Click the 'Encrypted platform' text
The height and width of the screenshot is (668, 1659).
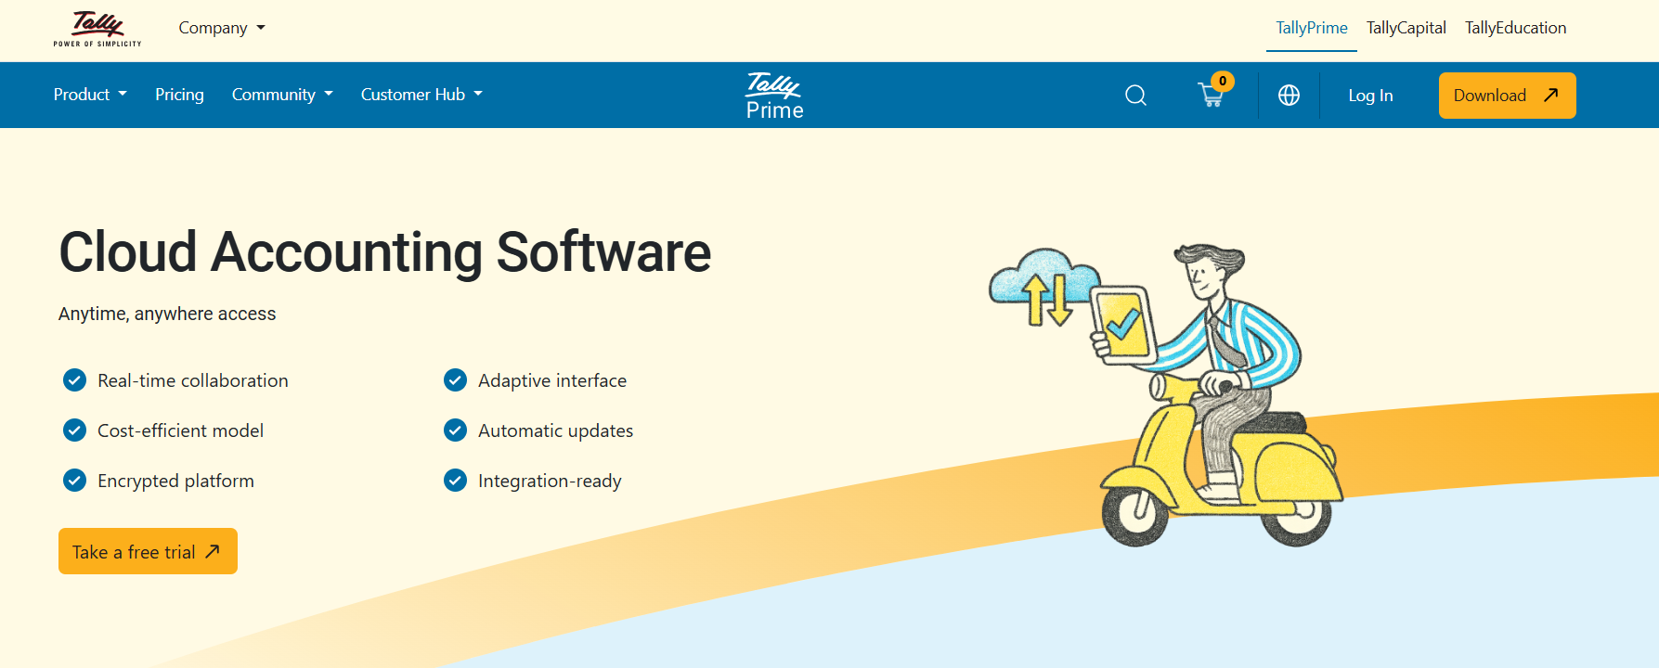pyautogui.click(x=175, y=481)
